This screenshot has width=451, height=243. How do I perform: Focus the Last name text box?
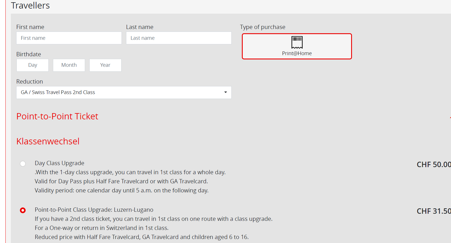(179, 38)
